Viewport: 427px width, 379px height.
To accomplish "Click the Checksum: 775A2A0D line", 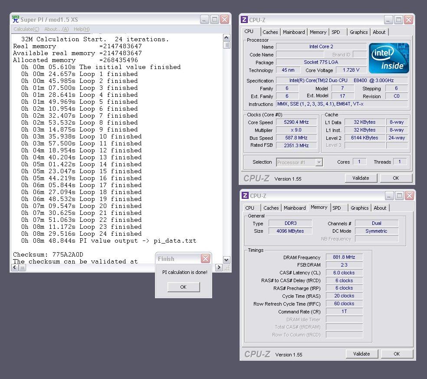I will tap(48, 254).
